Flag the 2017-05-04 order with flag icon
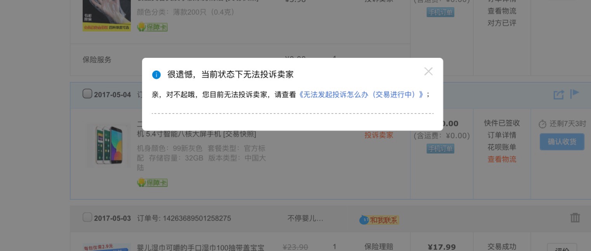The image size is (591, 251). click(x=575, y=94)
